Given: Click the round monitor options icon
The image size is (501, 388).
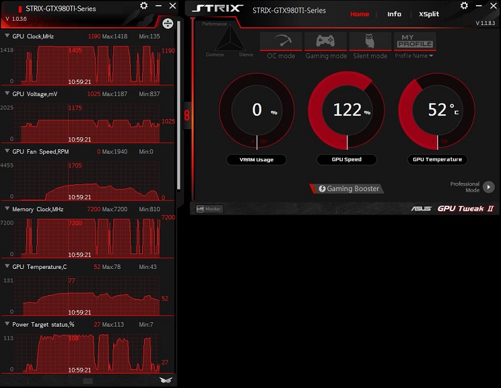Looking at the screenshot, I should (x=168, y=23).
